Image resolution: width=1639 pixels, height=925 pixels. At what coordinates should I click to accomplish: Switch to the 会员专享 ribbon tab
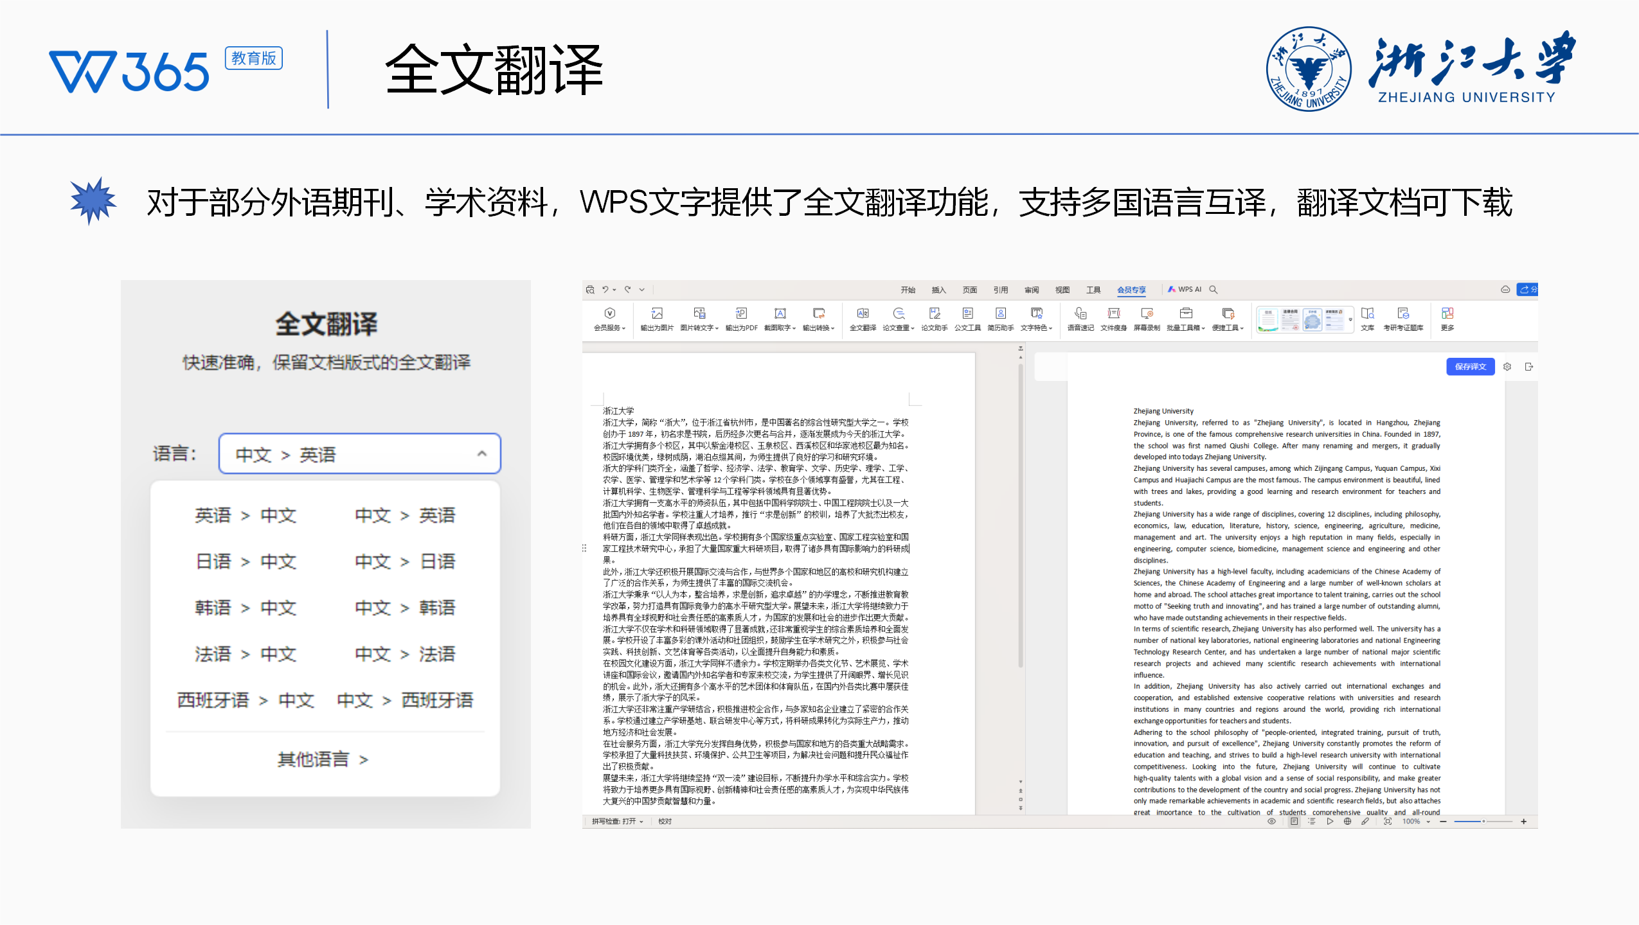click(1131, 290)
